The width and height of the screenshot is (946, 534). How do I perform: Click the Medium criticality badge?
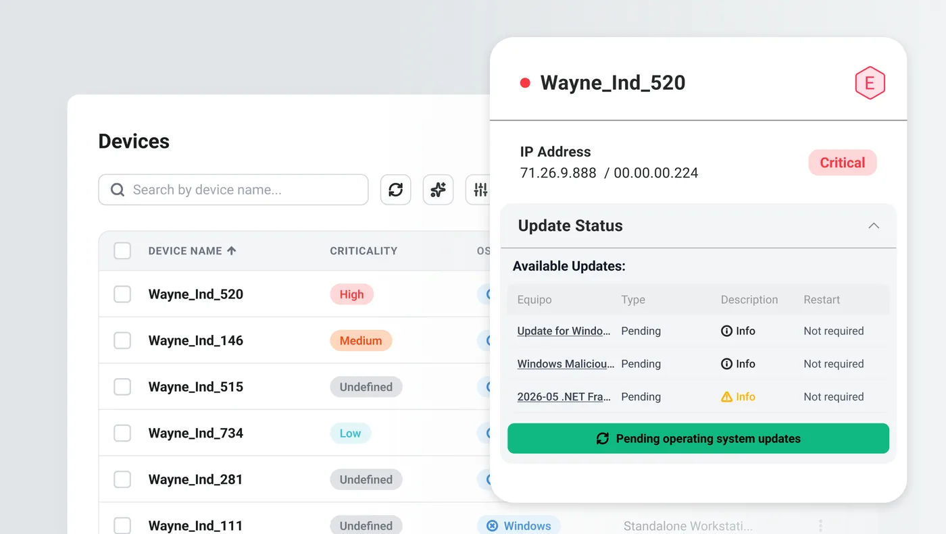coord(361,340)
